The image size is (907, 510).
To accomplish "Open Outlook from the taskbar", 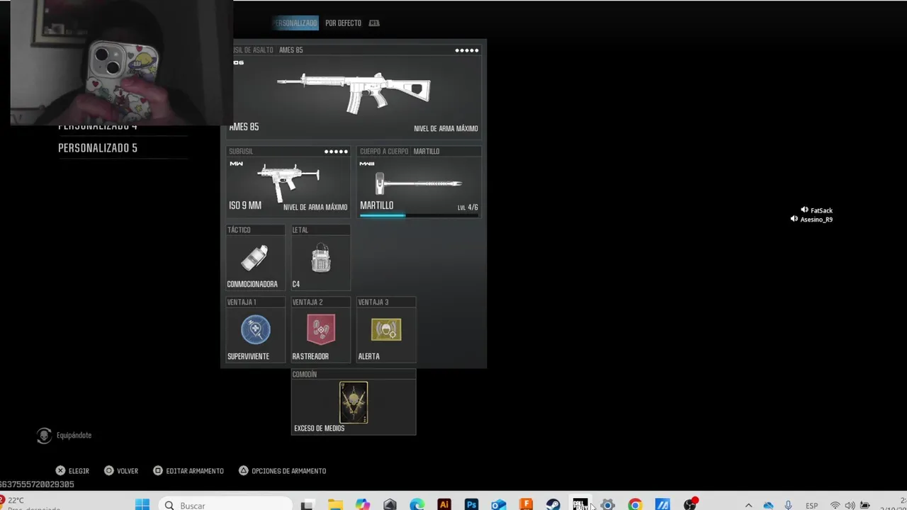I will pos(499,505).
